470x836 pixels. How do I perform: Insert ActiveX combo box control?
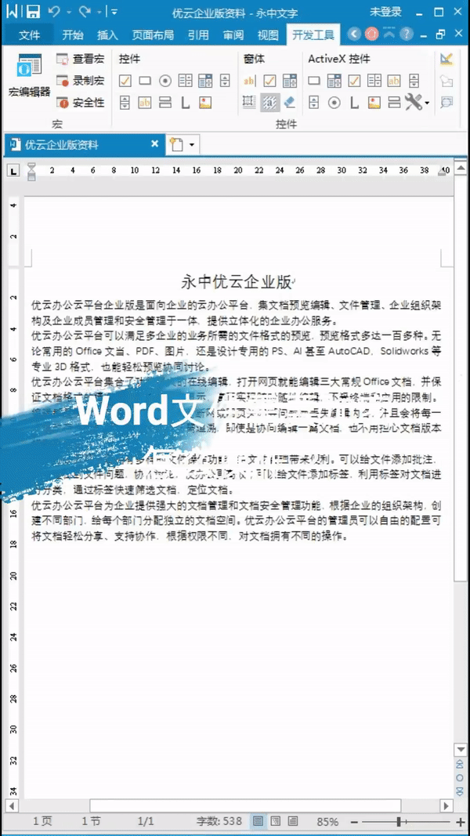(334, 81)
